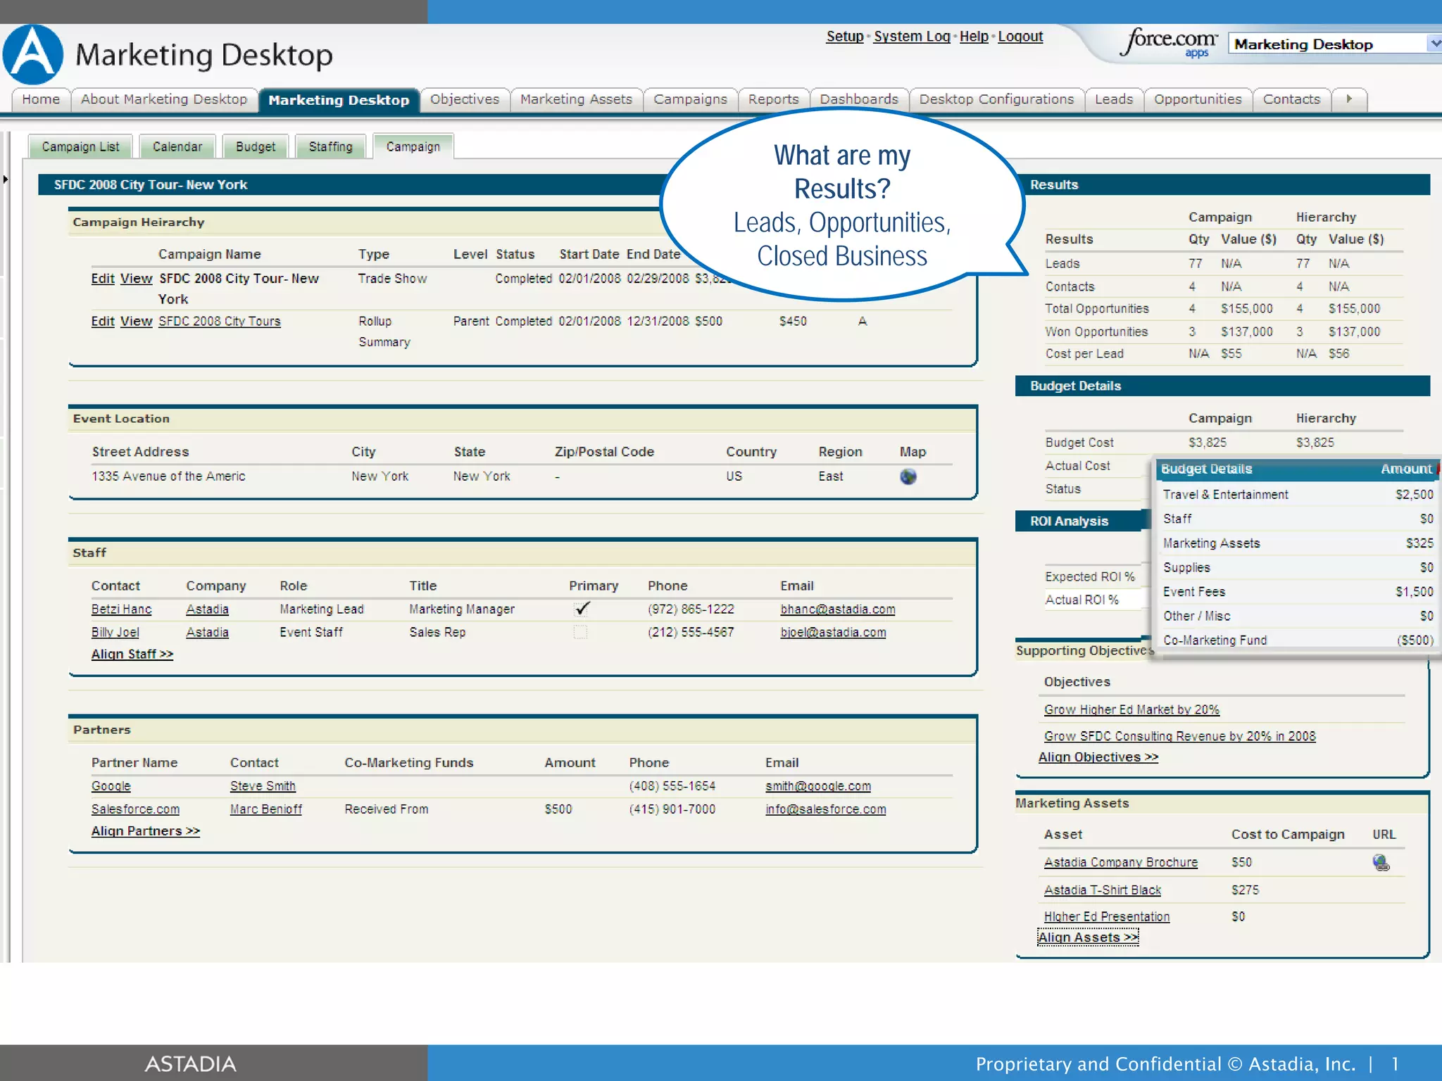Open the About Marketing Desktop tab
This screenshot has width=1442, height=1081.
pyautogui.click(x=164, y=99)
